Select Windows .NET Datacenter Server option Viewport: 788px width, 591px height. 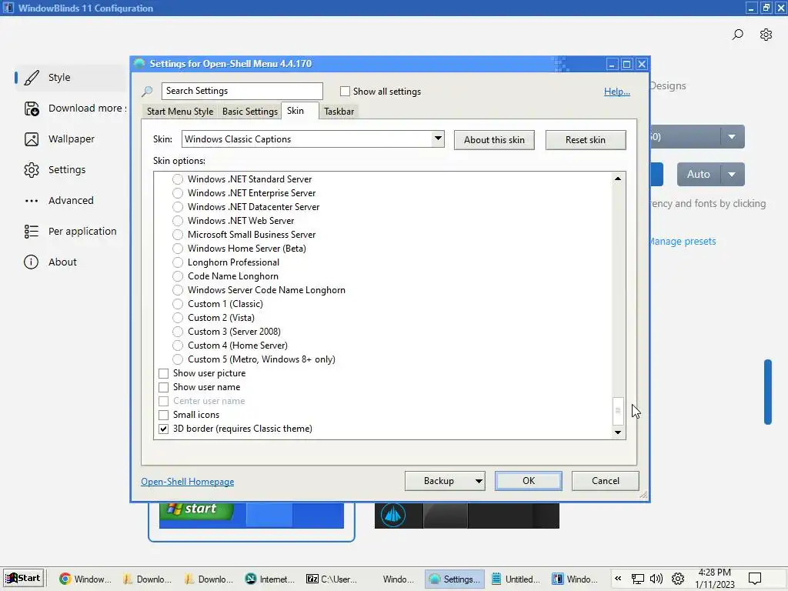click(178, 206)
